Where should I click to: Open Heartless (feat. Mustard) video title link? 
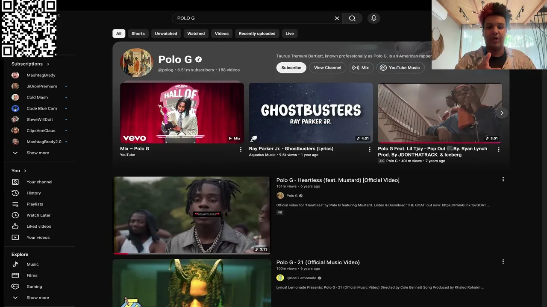tap(338, 180)
